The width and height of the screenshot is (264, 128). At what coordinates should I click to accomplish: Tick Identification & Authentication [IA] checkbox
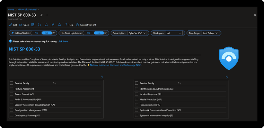pyautogui.click(x=136, y=89)
